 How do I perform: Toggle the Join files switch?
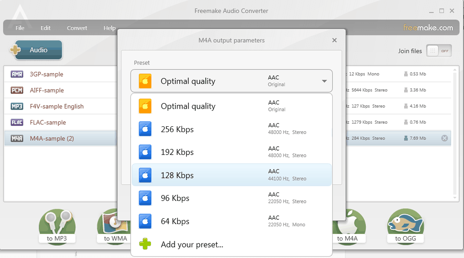[439, 51]
